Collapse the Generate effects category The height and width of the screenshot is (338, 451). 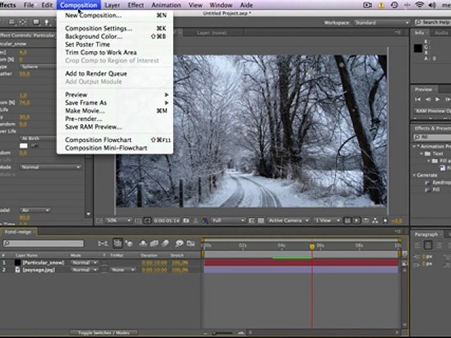tap(415, 175)
